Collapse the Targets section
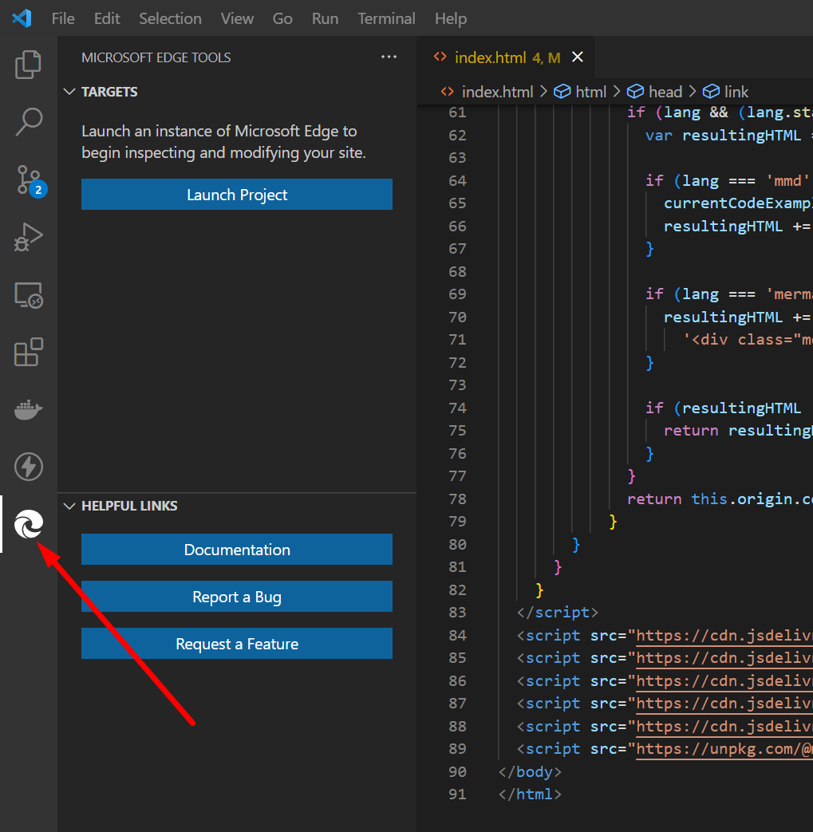 [x=69, y=92]
